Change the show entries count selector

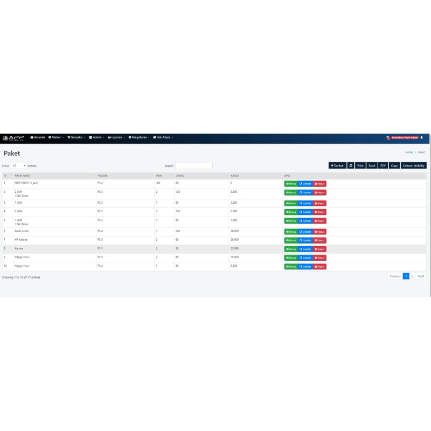[19, 166]
